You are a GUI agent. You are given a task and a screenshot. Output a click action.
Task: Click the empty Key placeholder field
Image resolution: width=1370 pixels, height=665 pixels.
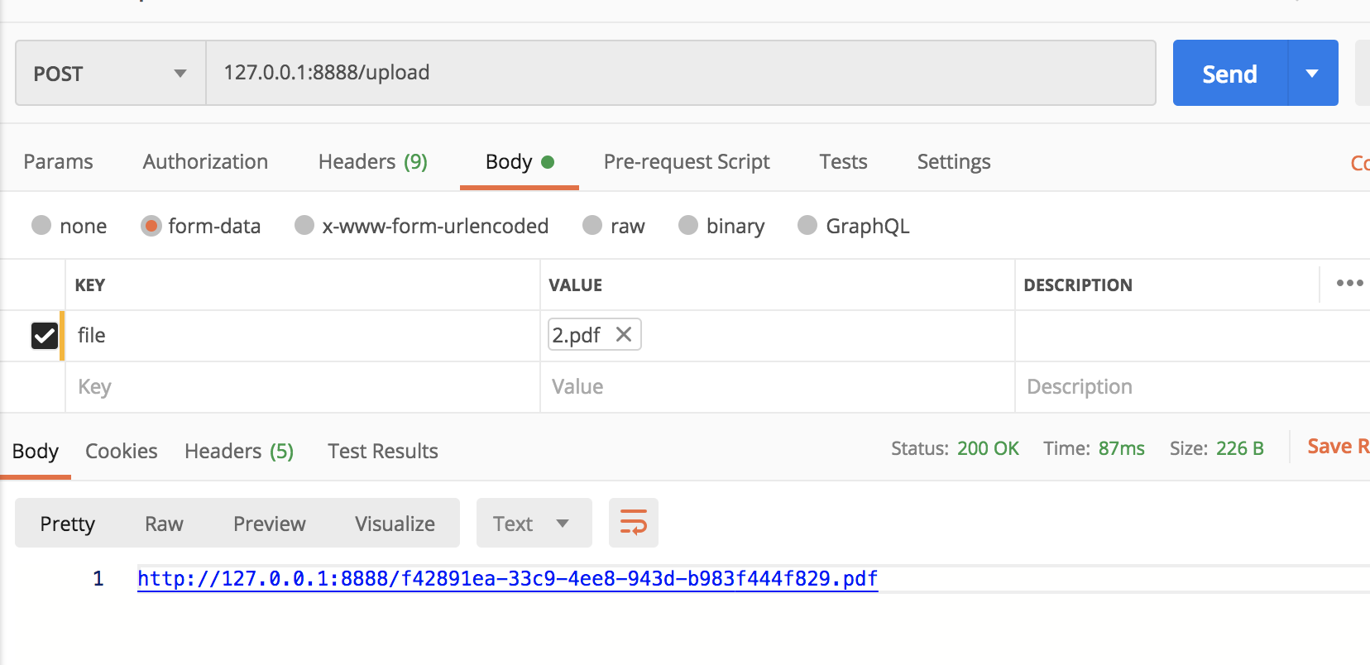pos(302,386)
